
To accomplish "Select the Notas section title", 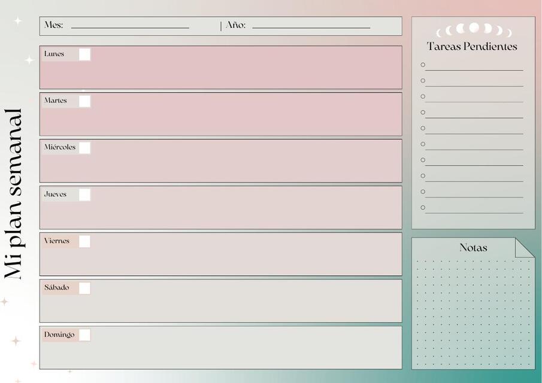I will 473,247.
